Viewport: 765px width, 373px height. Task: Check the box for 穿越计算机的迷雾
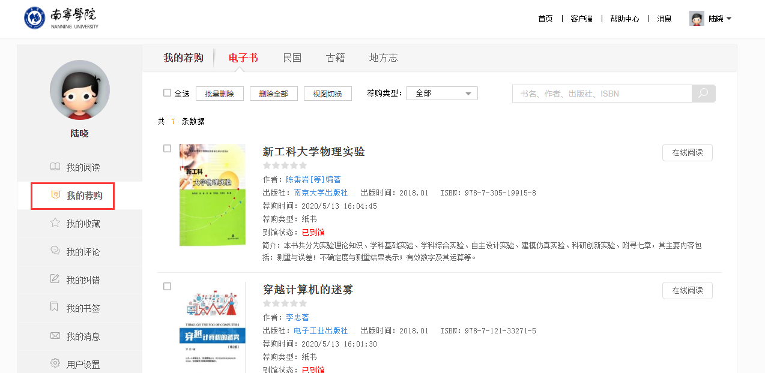coord(168,287)
